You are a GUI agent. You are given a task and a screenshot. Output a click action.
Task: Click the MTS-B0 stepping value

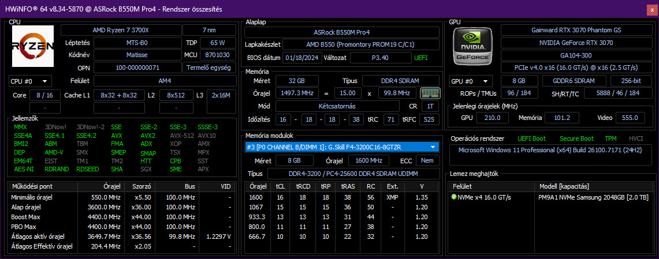(136, 43)
